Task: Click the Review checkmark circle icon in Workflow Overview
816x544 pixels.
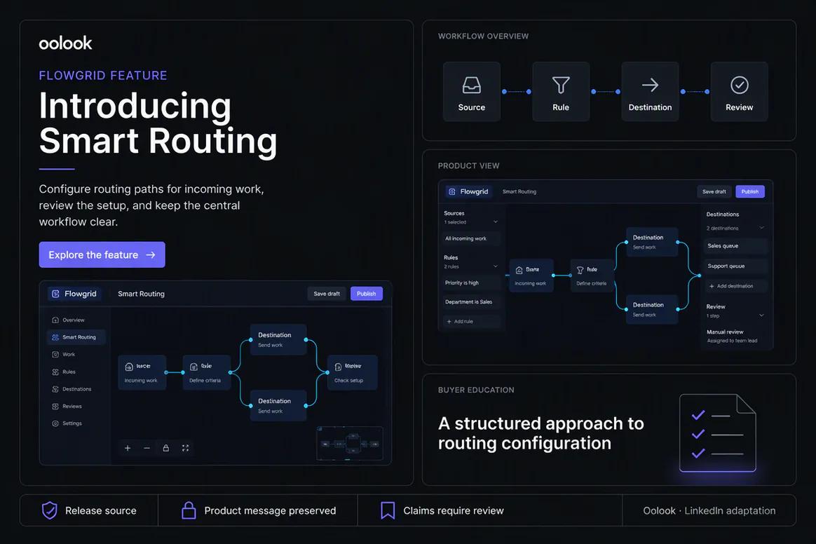Action: point(739,85)
